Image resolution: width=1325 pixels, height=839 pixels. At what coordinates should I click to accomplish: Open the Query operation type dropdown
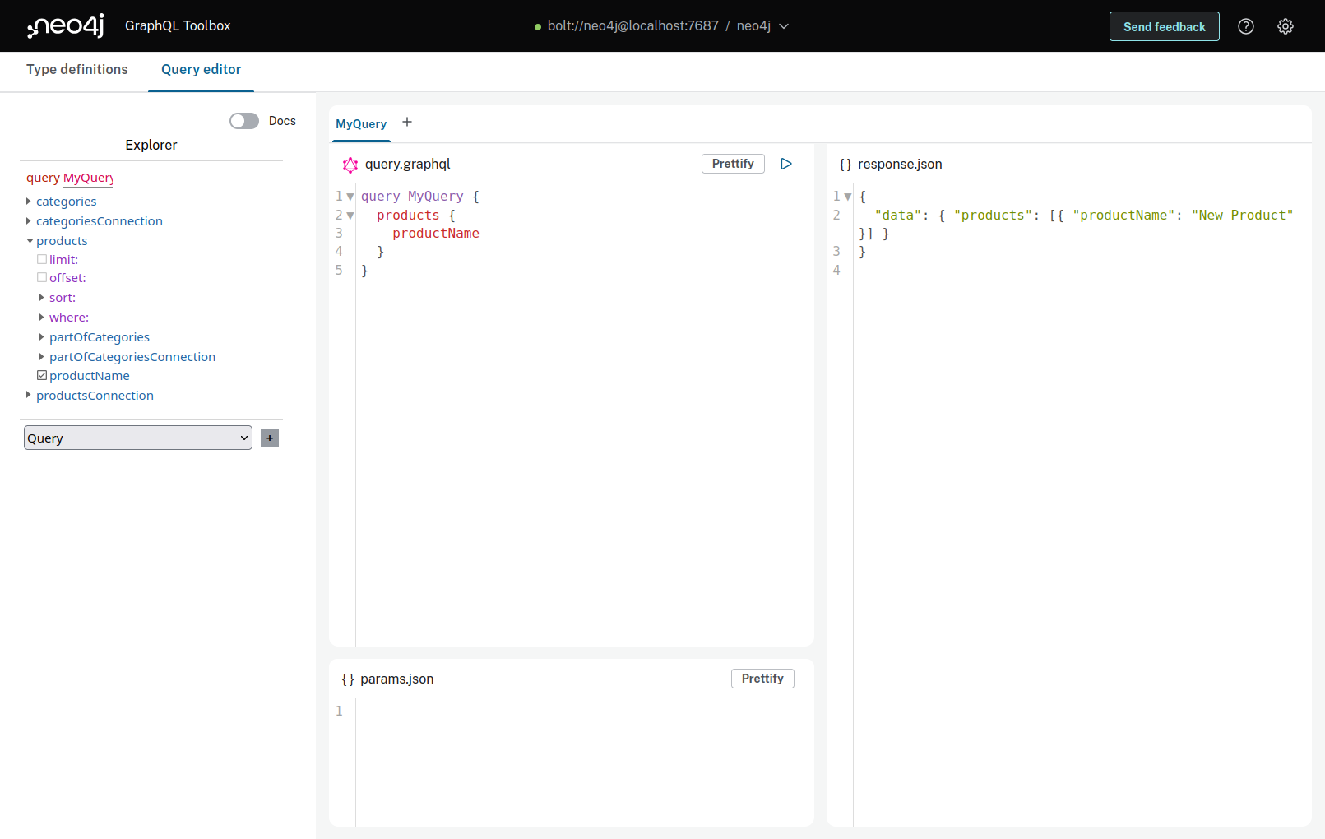[x=138, y=438]
